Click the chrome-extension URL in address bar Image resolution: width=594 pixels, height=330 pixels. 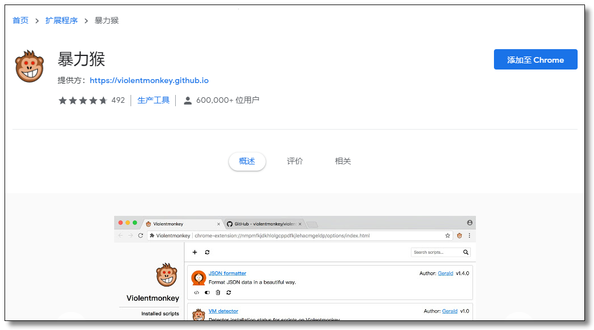coord(282,235)
